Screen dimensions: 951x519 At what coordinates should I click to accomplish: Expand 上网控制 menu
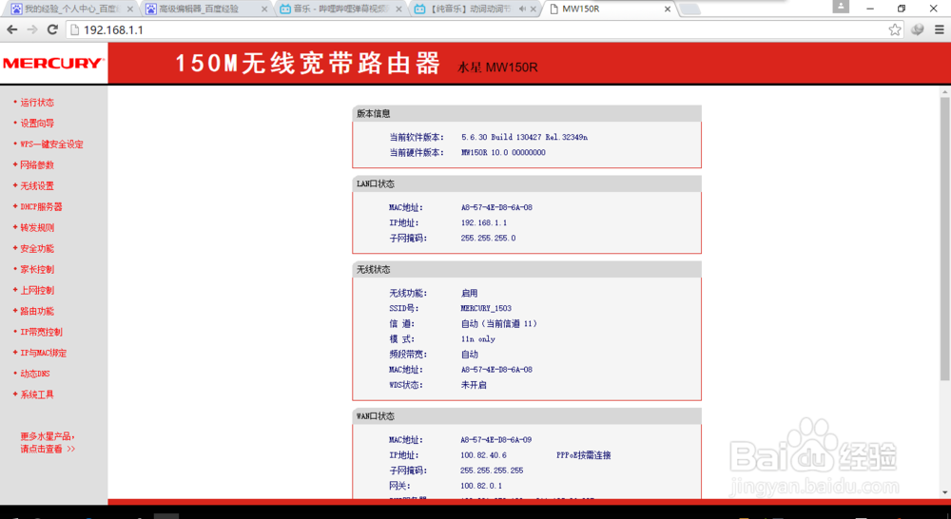(37, 291)
